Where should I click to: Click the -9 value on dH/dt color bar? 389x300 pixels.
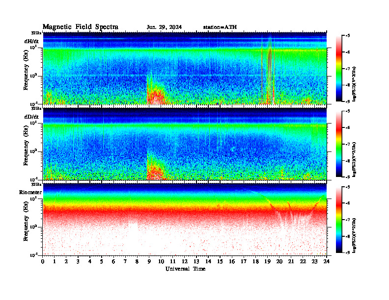click(348, 101)
